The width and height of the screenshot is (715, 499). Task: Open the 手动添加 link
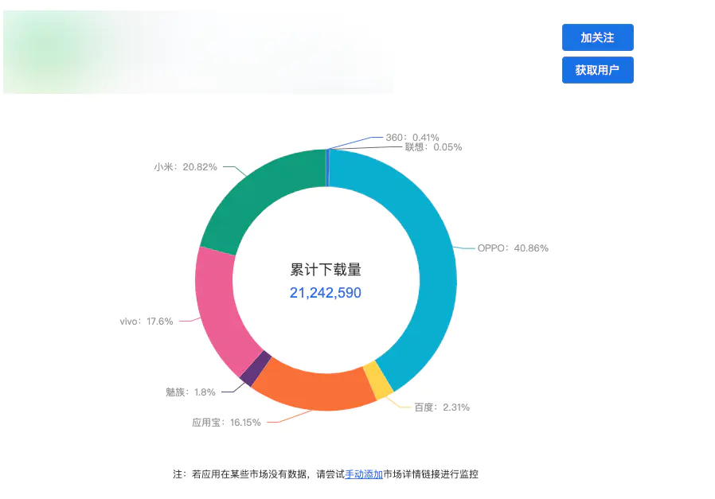click(x=363, y=474)
